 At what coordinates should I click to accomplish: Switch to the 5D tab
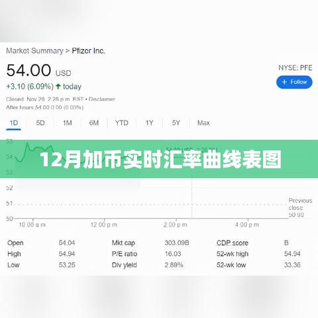click(40, 123)
